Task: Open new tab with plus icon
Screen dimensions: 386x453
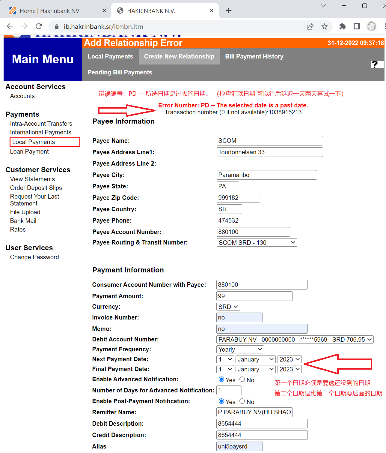Action: [x=229, y=11]
